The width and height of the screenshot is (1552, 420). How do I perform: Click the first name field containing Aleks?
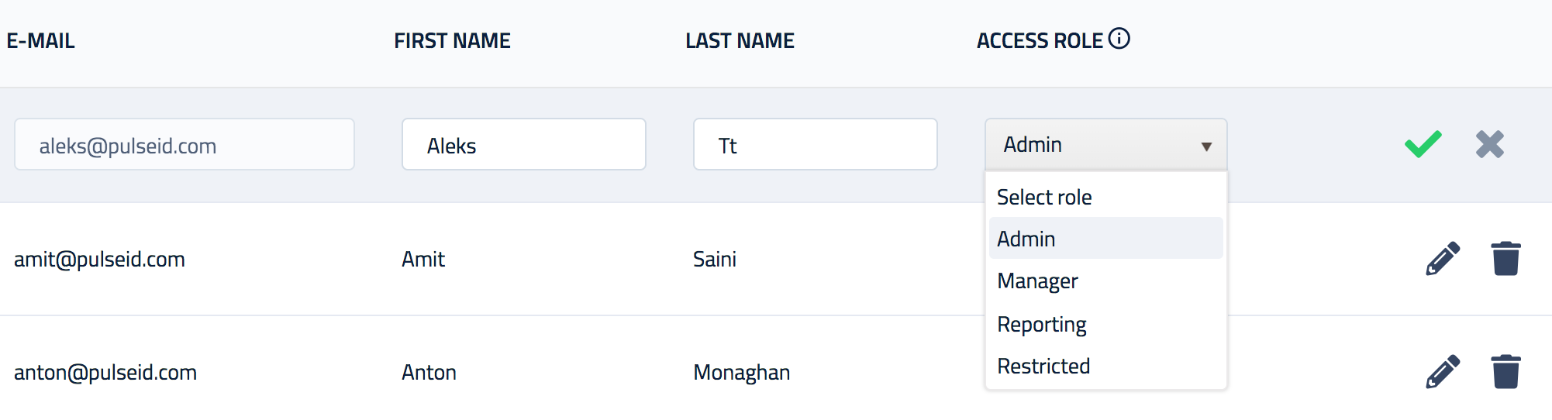(x=524, y=144)
